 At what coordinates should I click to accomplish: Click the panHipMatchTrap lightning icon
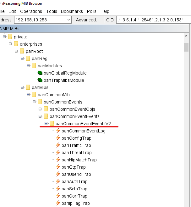pos(58,160)
